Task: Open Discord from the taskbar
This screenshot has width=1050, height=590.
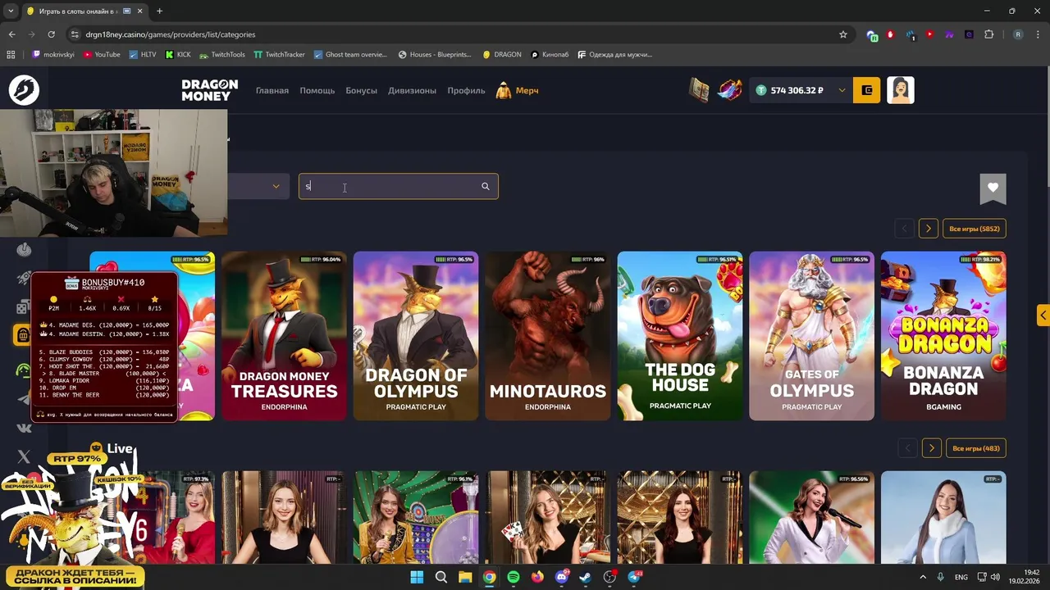Action: pyautogui.click(x=562, y=577)
